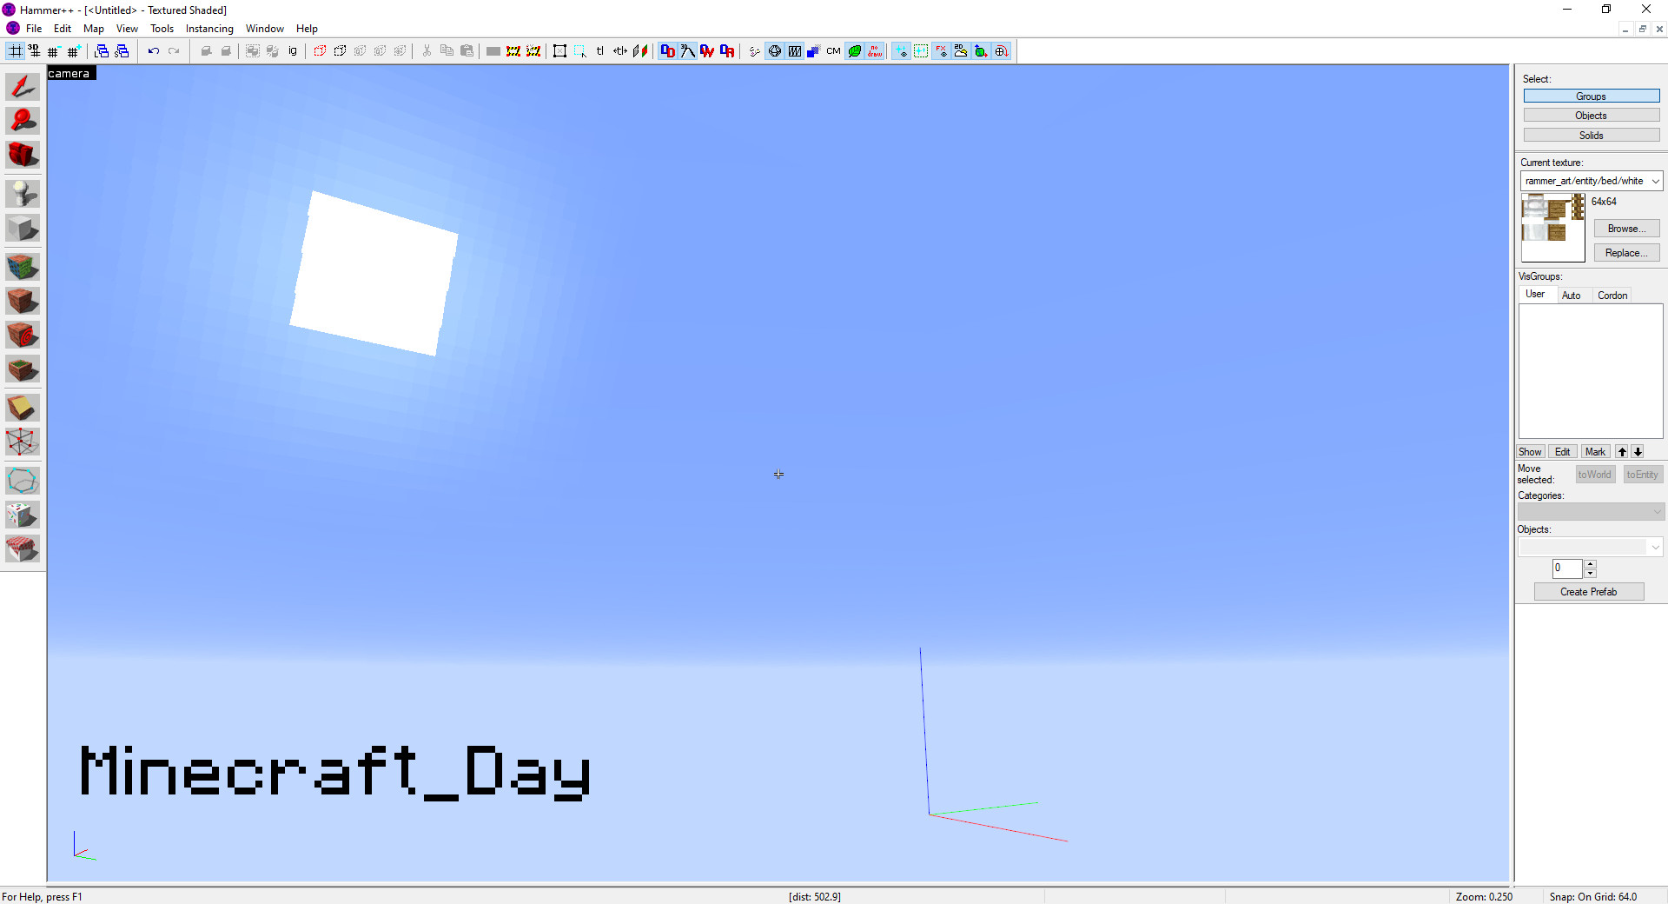This screenshot has height=904, width=1668.
Task: Select the Camera tool in the left toolbar
Action: [23, 156]
